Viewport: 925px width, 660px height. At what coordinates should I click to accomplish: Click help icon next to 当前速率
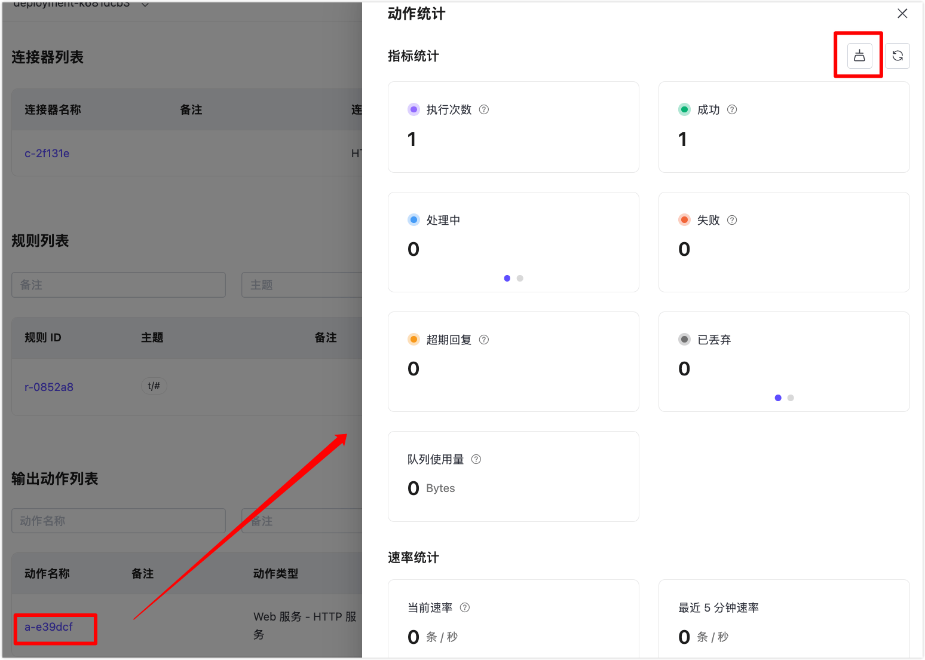pyautogui.click(x=465, y=607)
